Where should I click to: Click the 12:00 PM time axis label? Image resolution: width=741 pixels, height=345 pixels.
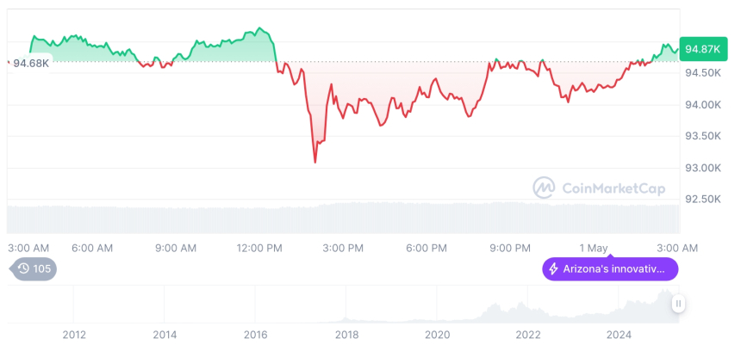click(259, 248)
